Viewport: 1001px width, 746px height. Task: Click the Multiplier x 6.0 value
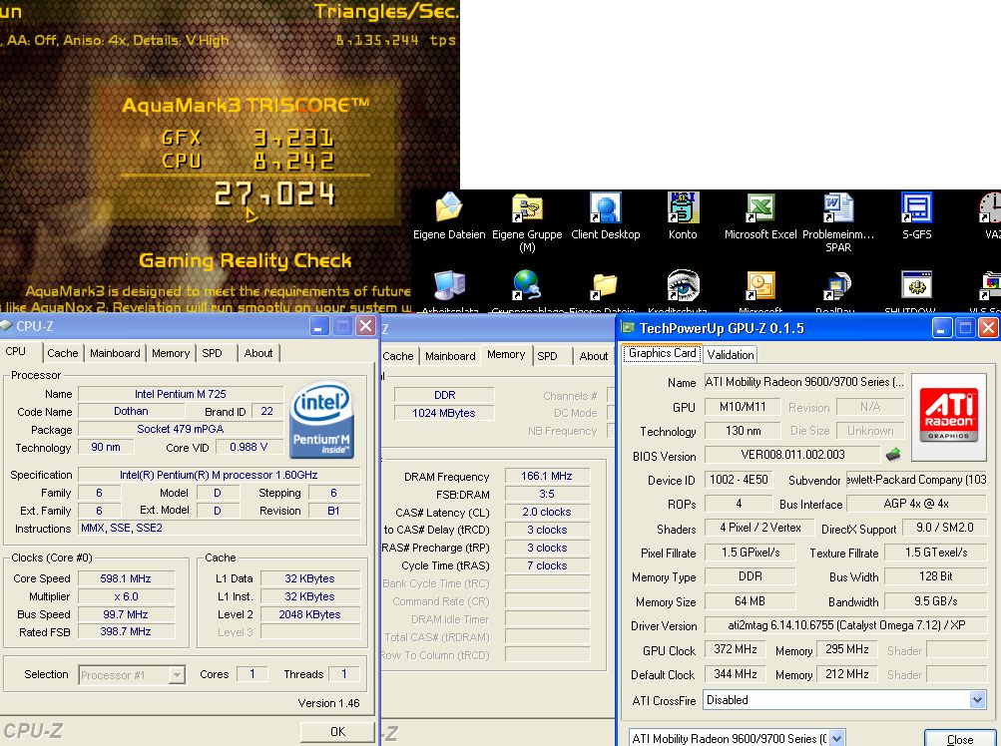tap(125, 596)
